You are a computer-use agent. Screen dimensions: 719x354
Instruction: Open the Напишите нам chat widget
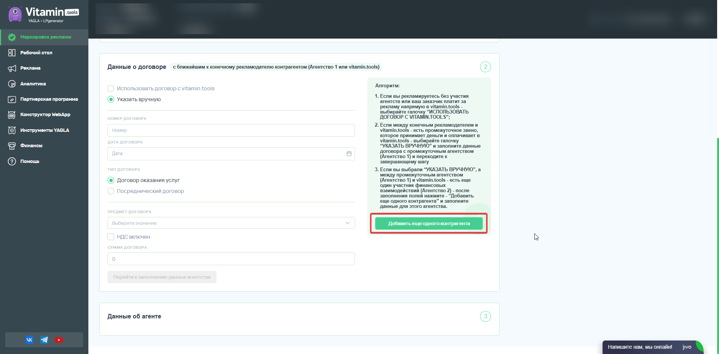tap(652, 347)
